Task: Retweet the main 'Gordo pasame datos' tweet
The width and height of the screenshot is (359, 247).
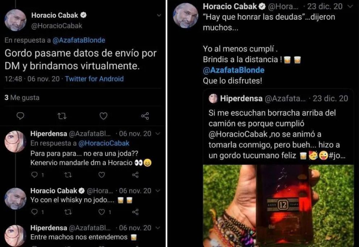Action: [62, 116]
